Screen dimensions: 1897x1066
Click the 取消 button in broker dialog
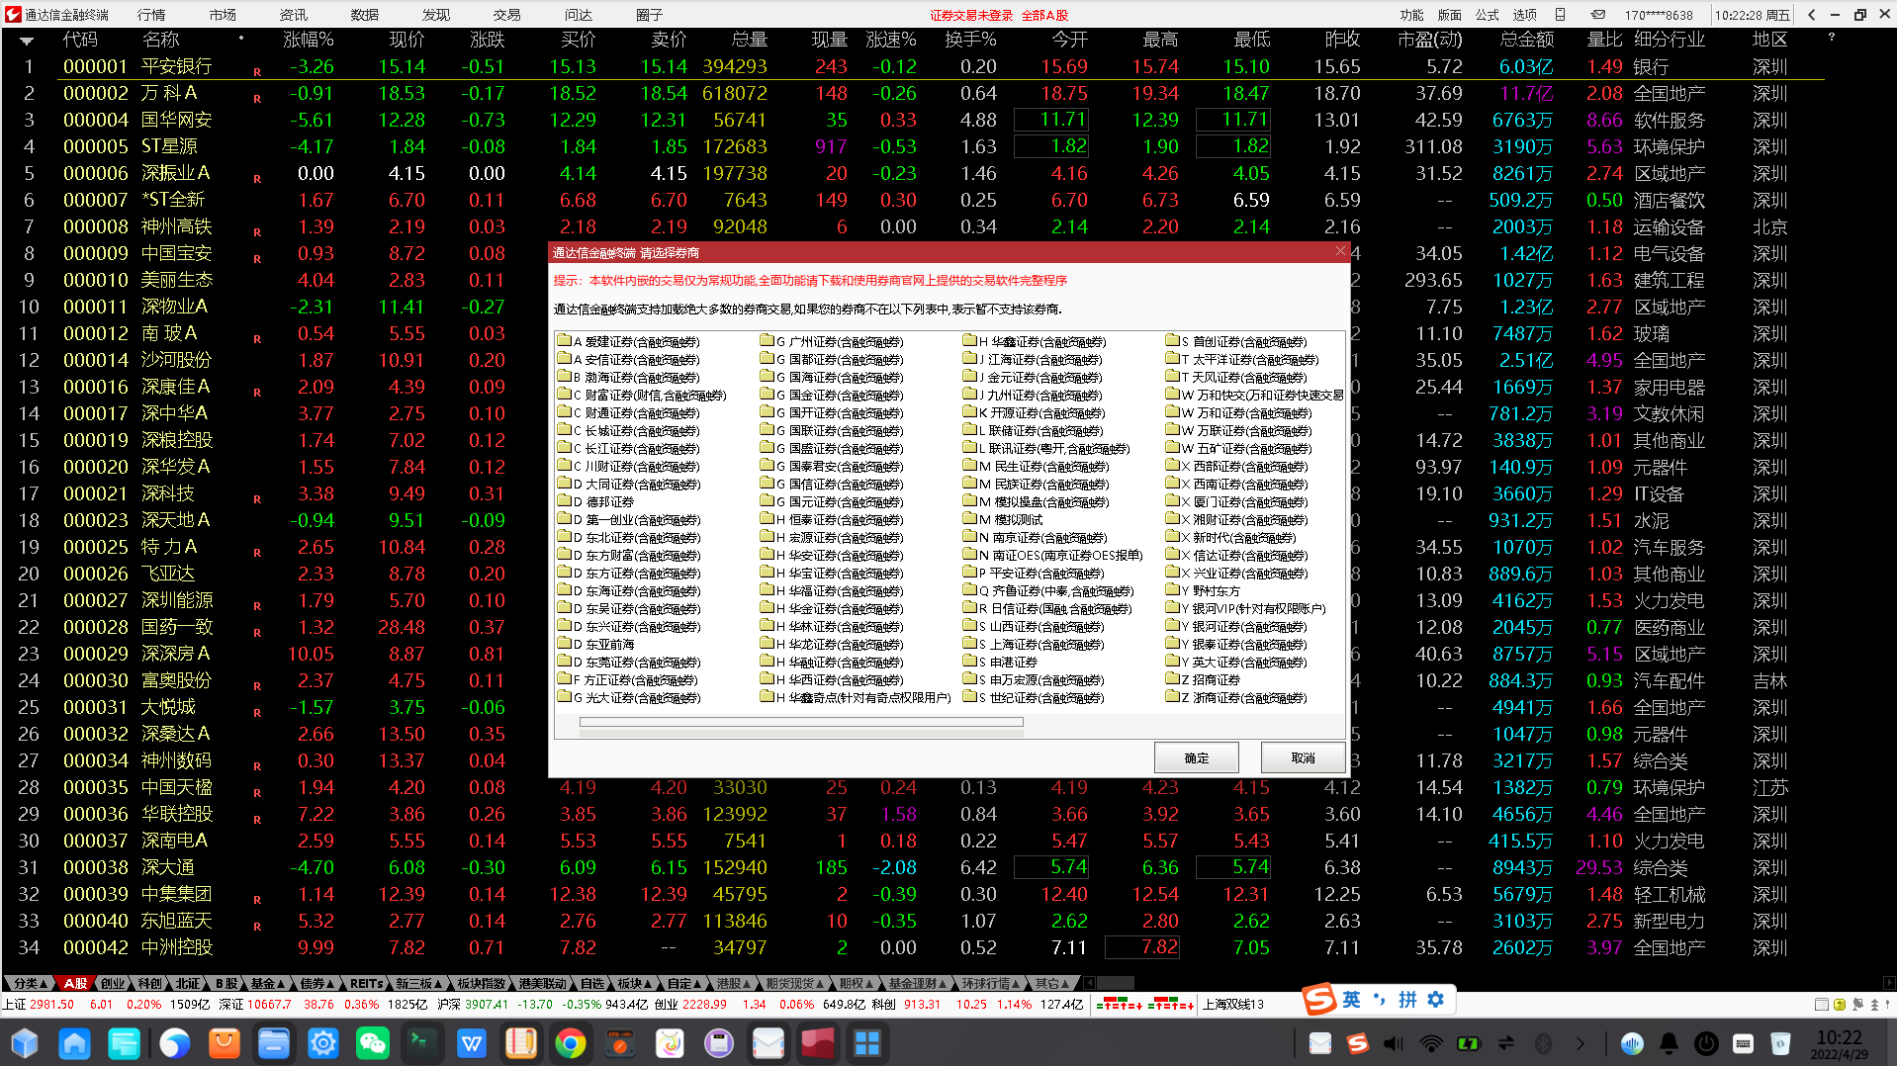click(x=1303, y=757)
